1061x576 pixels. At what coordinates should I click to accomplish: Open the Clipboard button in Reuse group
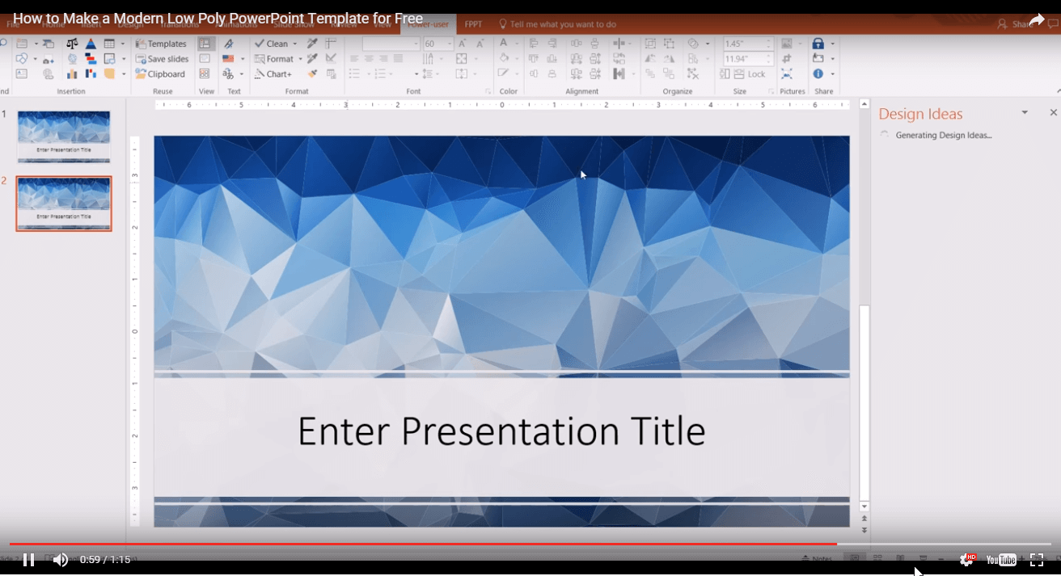coord(160,74)
